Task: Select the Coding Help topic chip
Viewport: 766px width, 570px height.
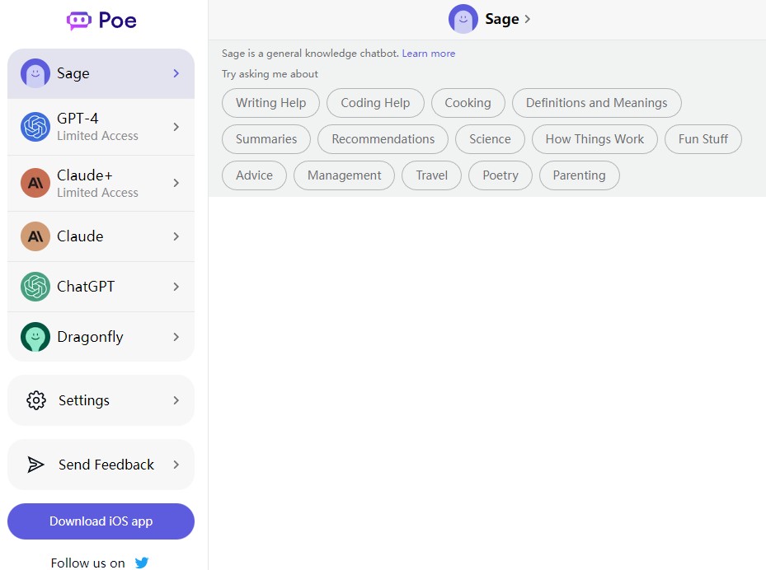Action: point(375,103)
